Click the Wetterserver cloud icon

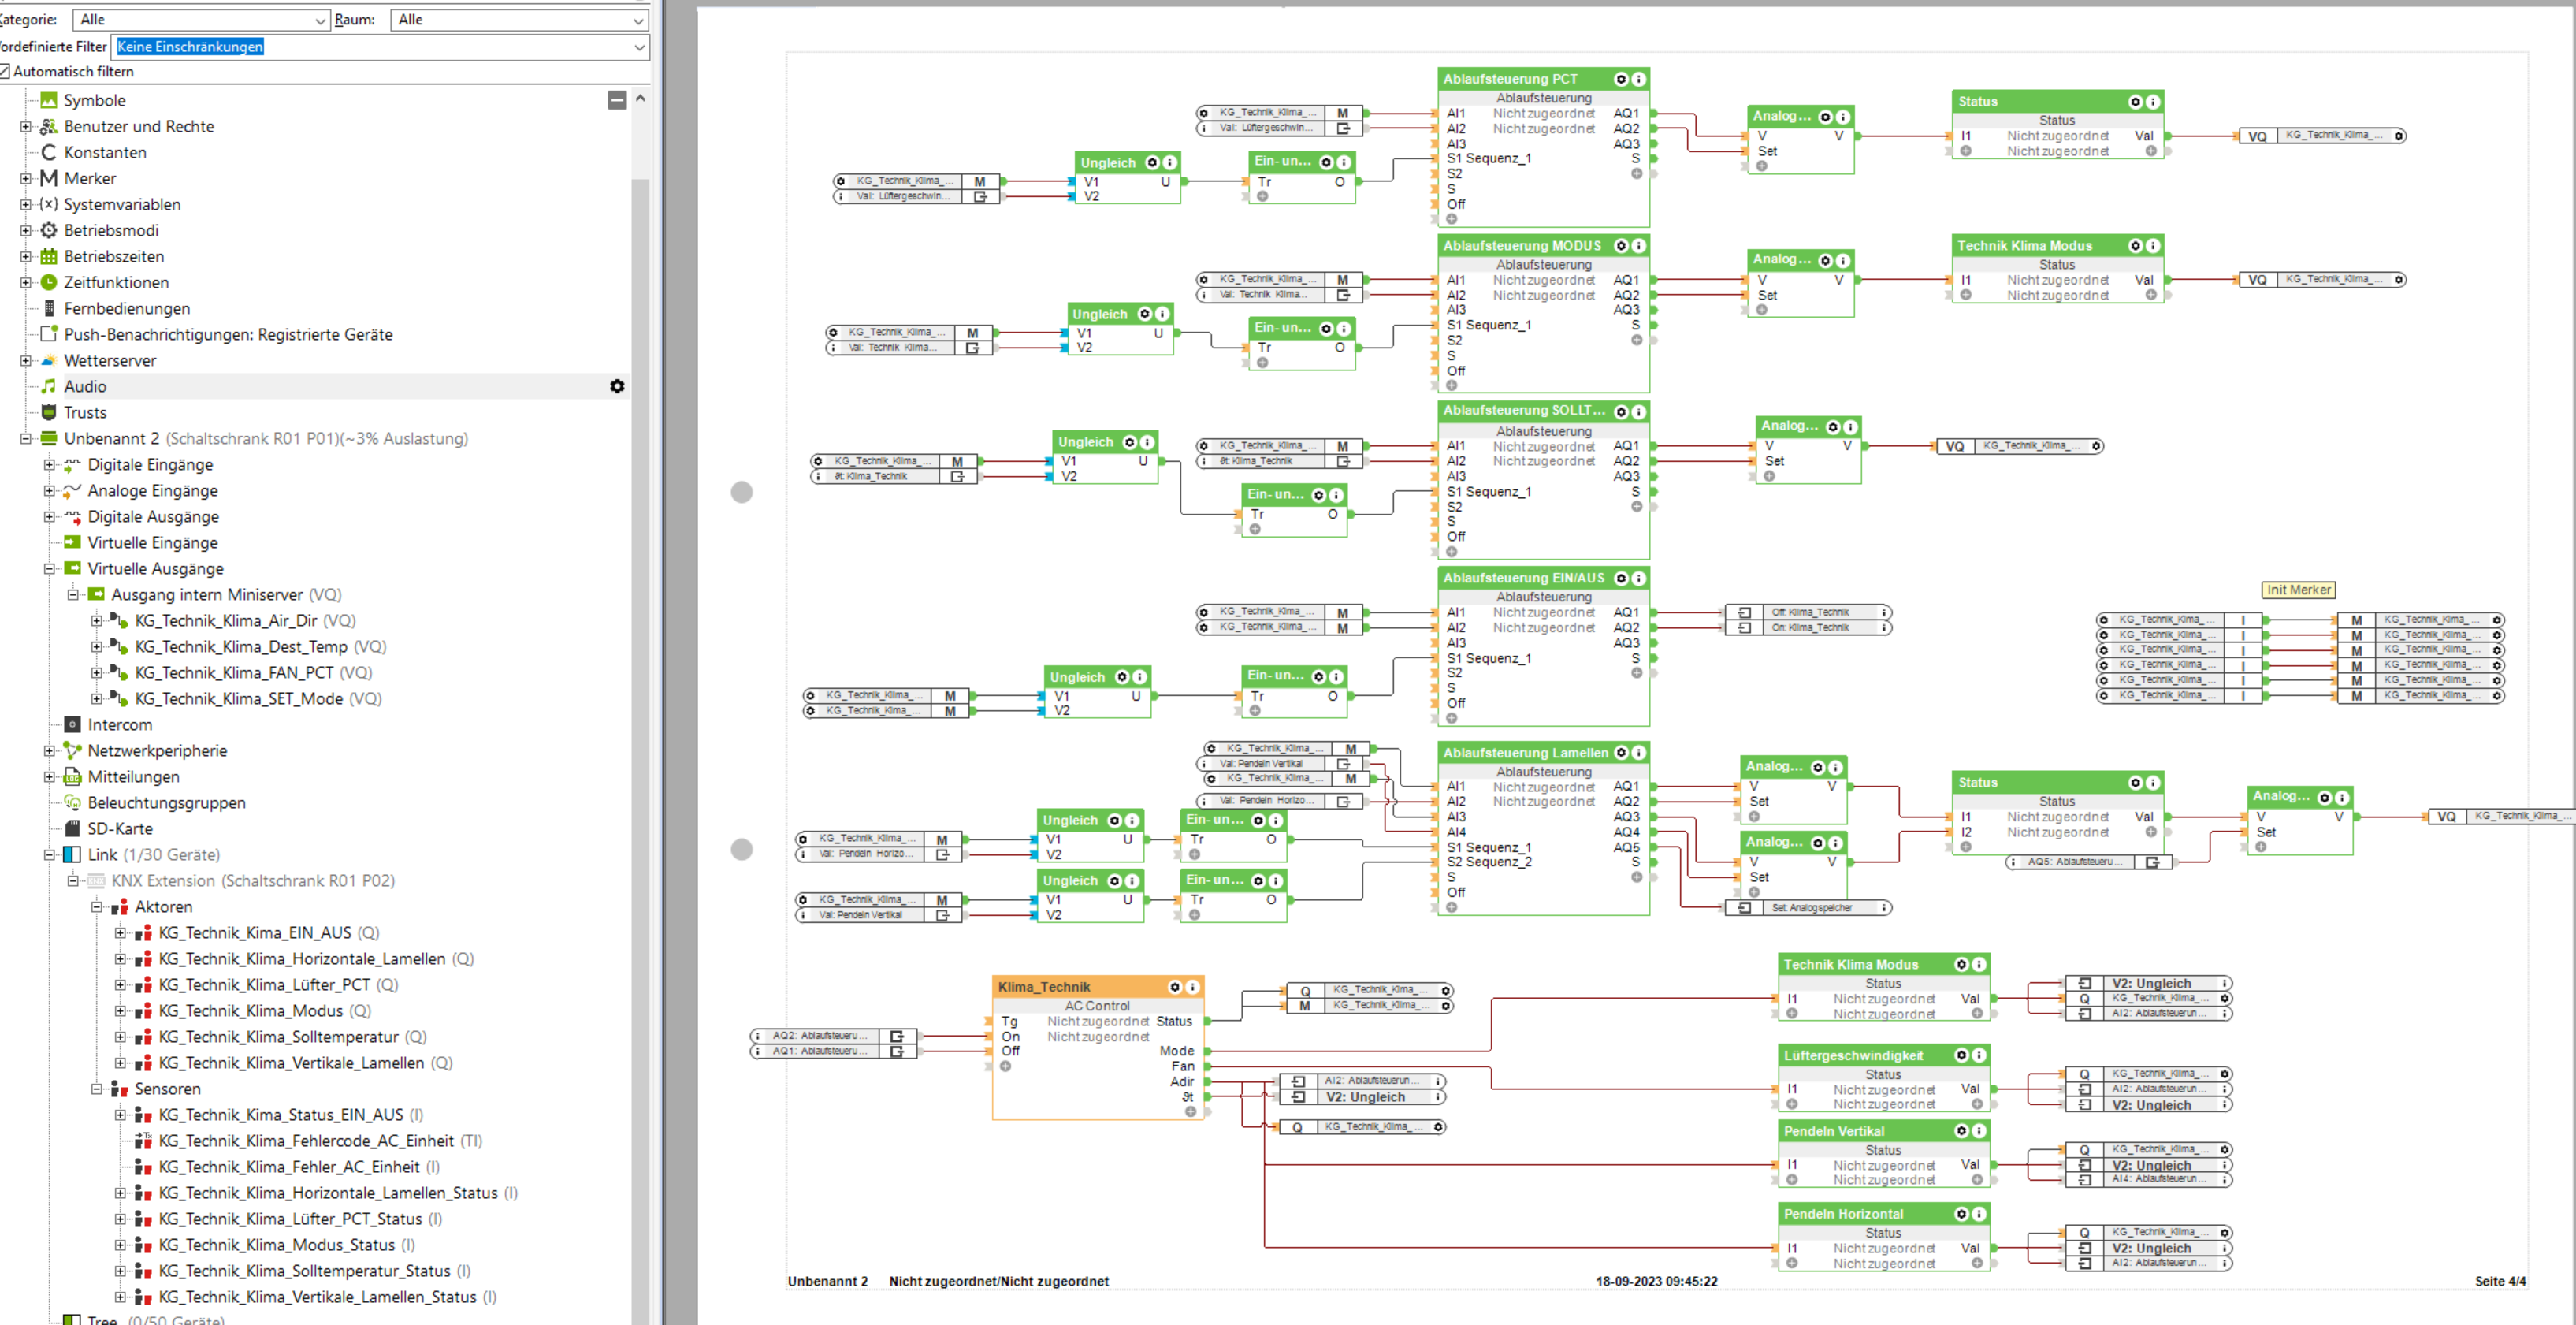coord(48,360)
